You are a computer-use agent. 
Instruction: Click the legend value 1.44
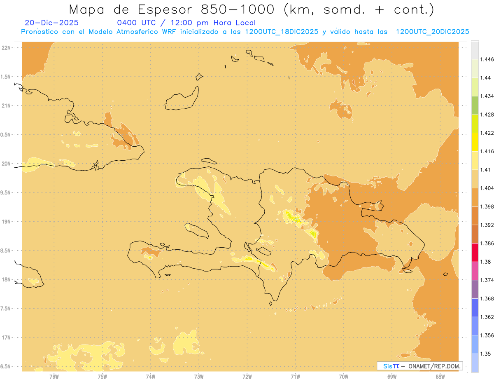coord(486,77)
